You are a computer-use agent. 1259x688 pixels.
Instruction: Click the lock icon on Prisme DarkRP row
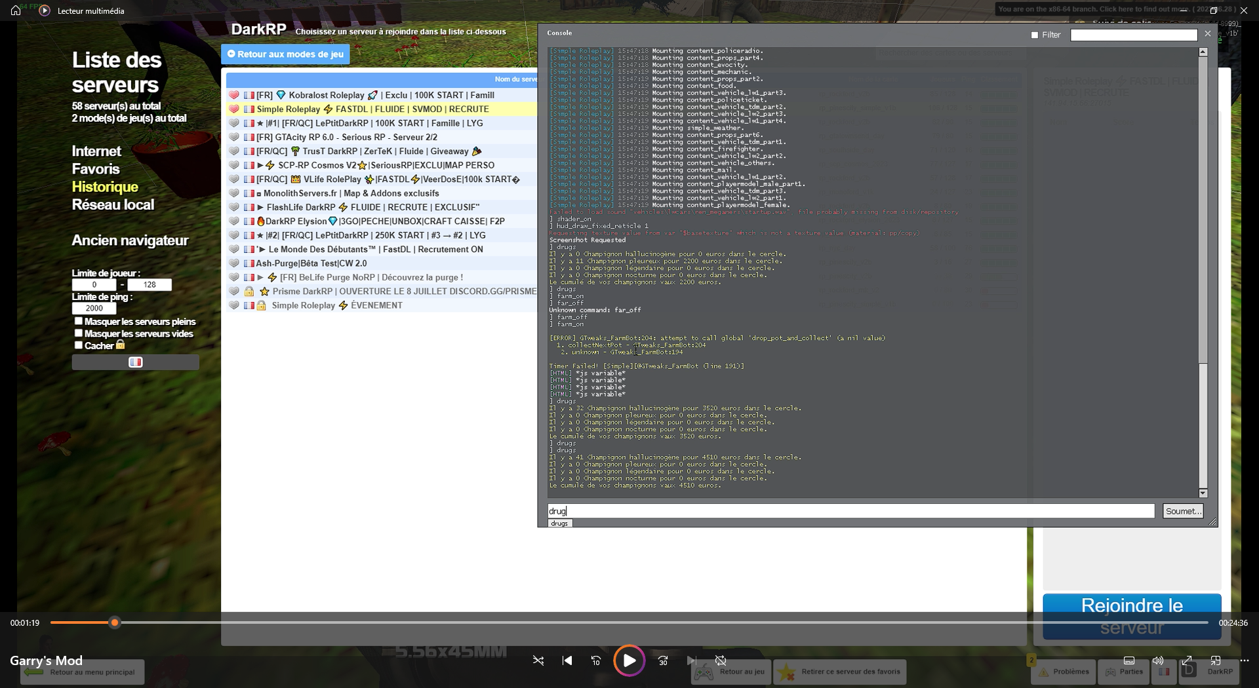coord(249,291)
